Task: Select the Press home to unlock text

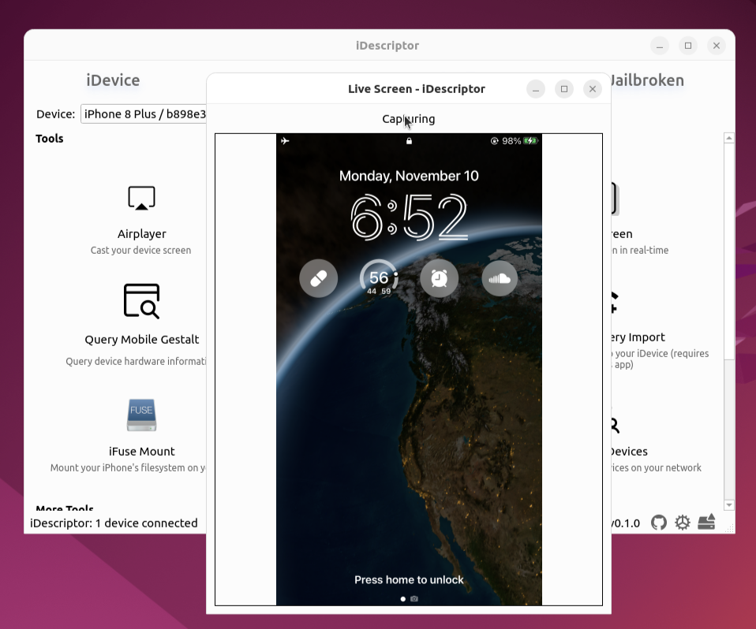Action: pyautogui.click(x=409, y=579)
